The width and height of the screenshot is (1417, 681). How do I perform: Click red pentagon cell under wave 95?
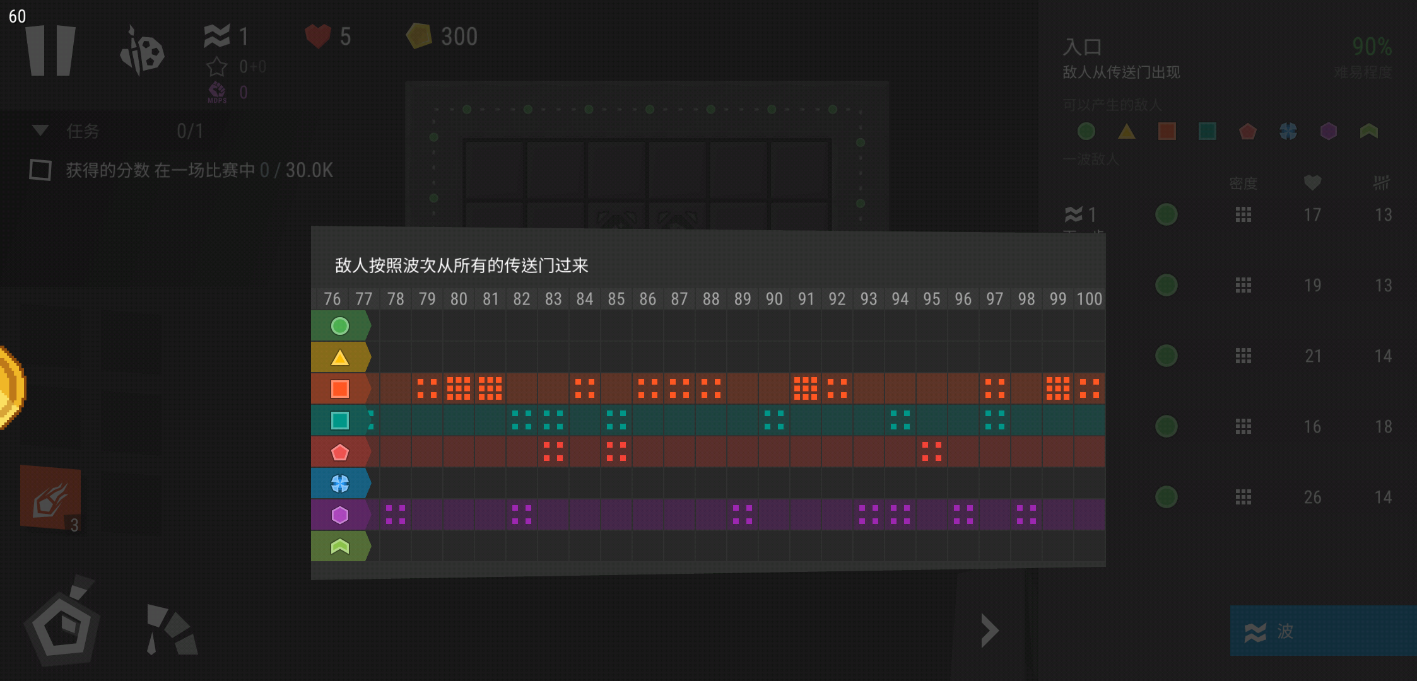pyautogui.click(x=932, y=451)
